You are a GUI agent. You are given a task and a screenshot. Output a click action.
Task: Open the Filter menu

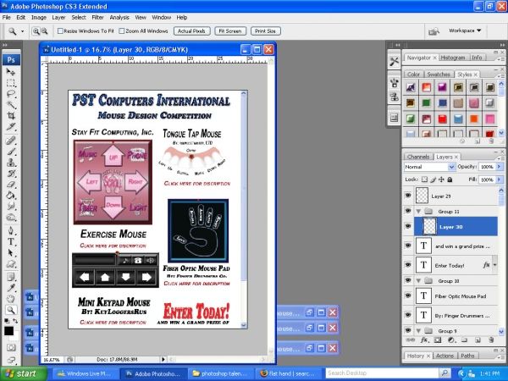tap(97, 18)
